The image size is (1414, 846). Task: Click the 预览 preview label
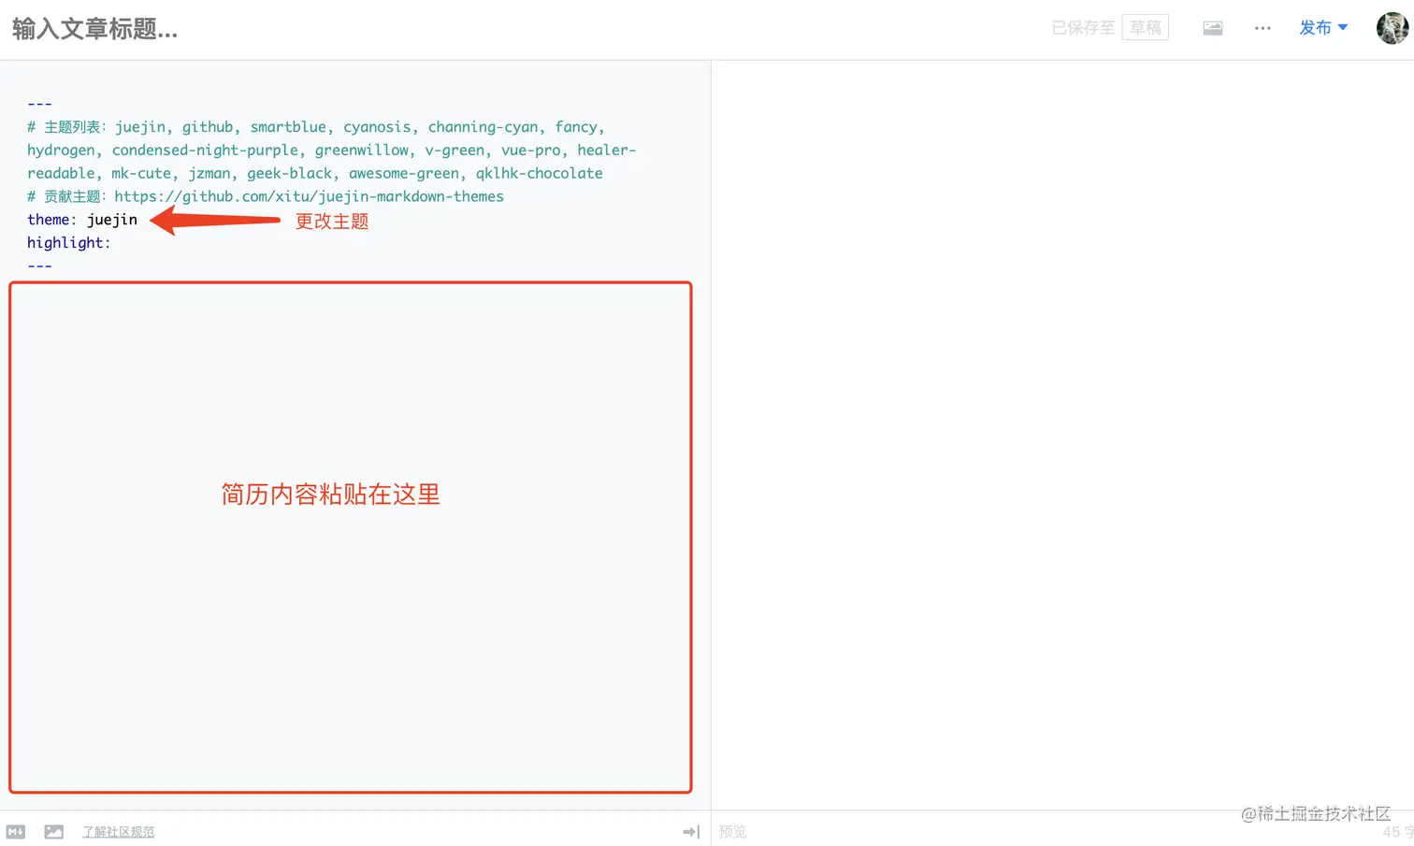click(x=732, y=831)
